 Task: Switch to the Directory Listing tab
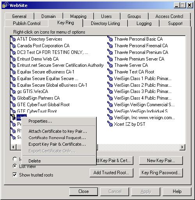[105, 23]
